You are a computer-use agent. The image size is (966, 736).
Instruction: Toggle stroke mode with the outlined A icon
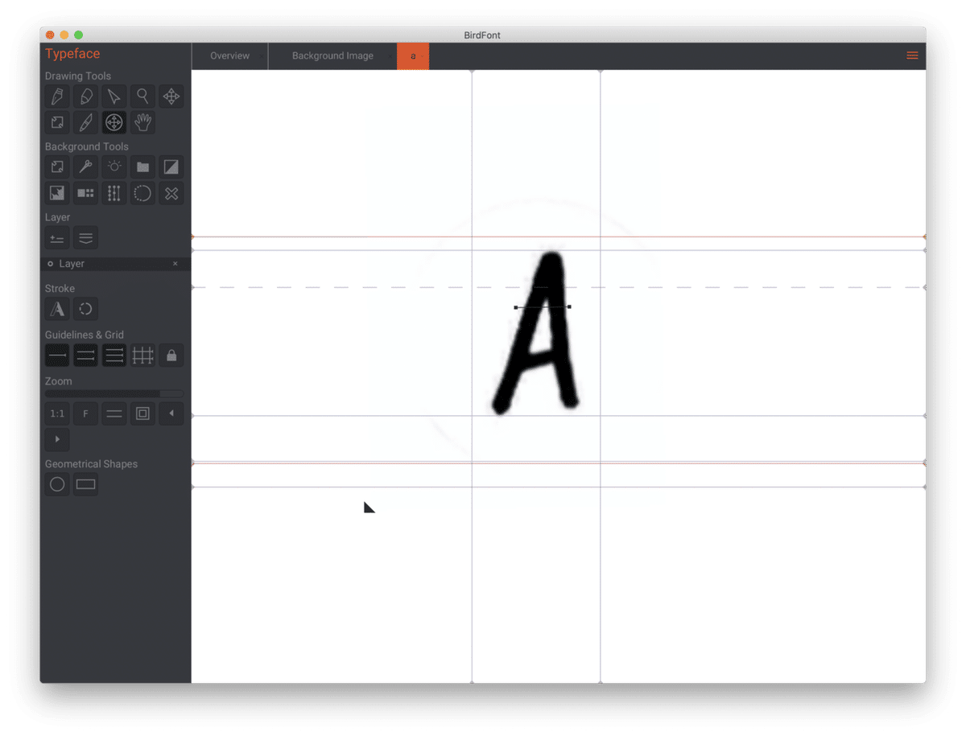[57, 309]
